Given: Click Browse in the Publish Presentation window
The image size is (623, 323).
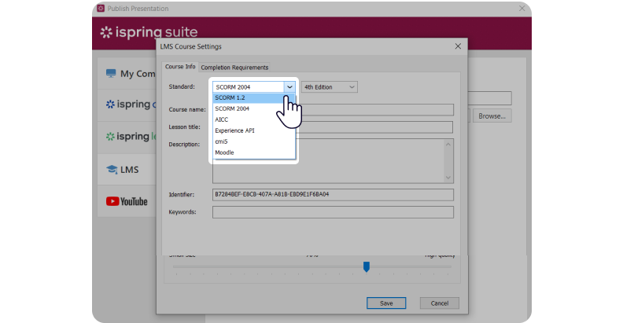Looking at the screenshot, I should [x=492, y=116].
